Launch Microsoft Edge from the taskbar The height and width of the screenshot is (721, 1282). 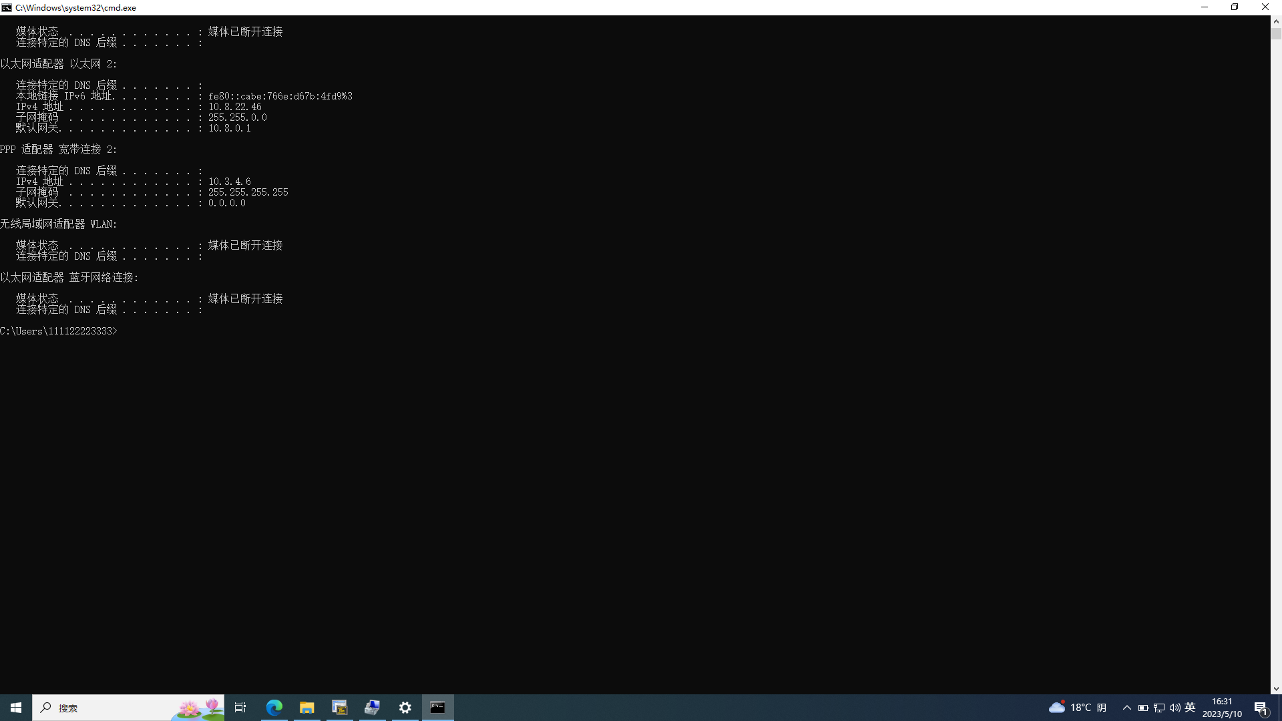point(274,708)
